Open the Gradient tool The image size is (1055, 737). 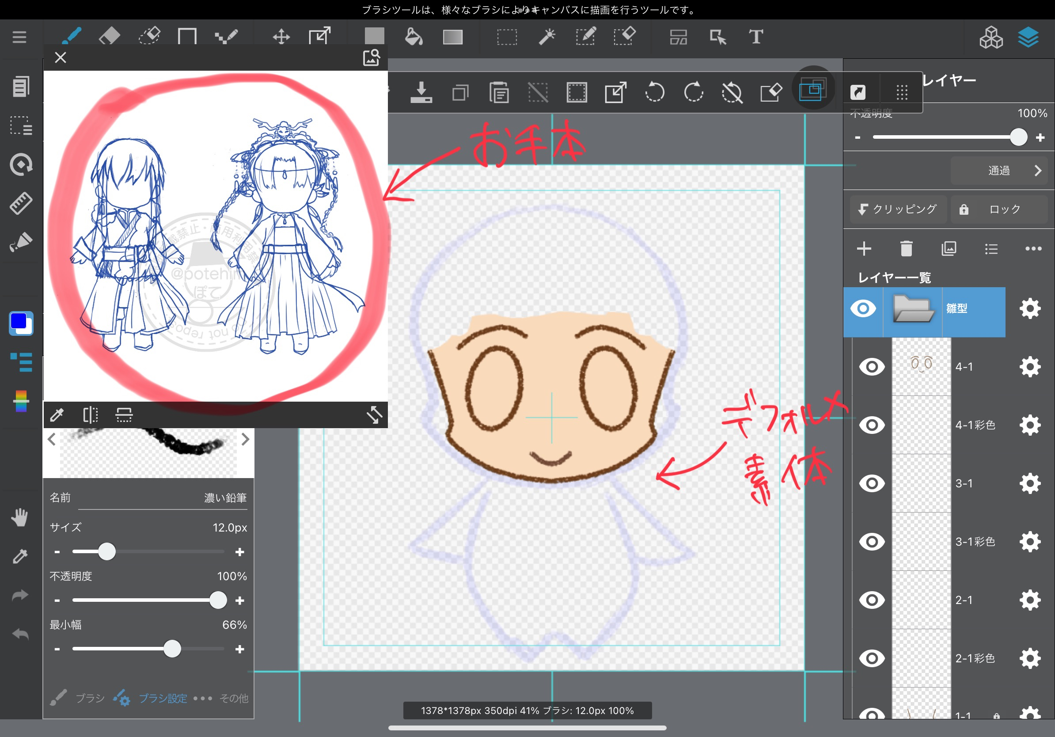click(452, 36)
